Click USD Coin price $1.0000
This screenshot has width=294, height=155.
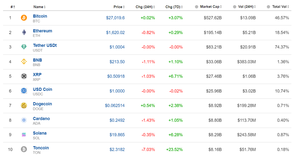(x=117, y=91)
